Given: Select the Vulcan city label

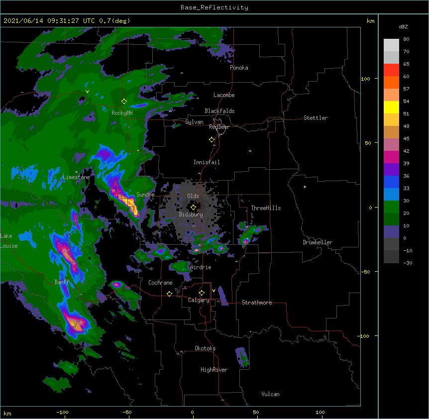Looking at the screenshot, I should point(270,394).
